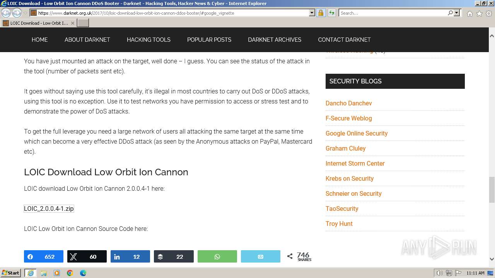Click the Search box input field
This screenshot has height=278, width=495.
click(393, 13)
